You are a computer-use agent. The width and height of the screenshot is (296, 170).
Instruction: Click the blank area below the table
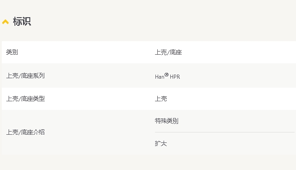148,162
